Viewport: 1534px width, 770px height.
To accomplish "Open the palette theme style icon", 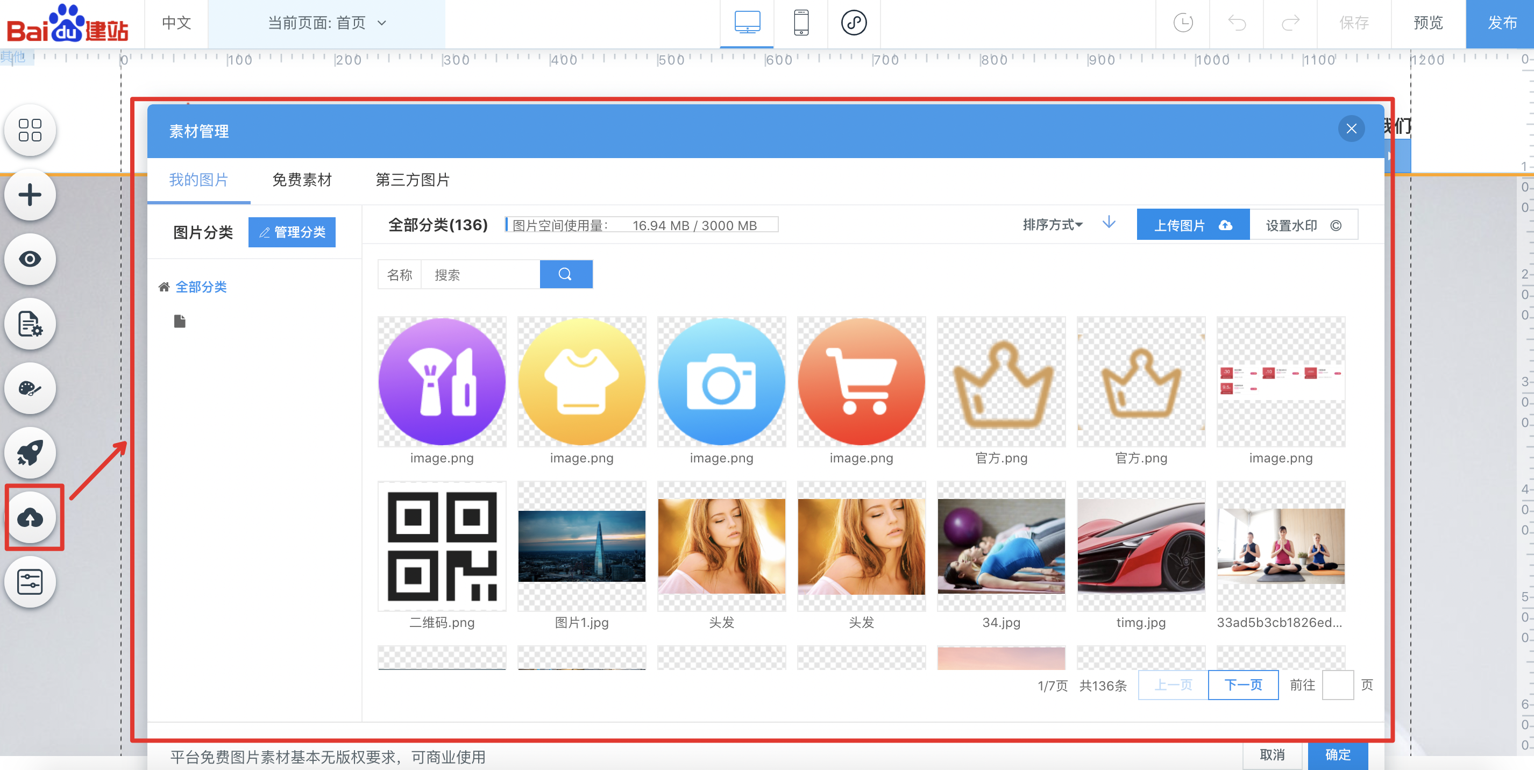I will pyautogui.click(x=30, y=388).
